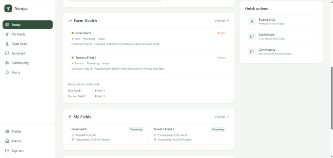Viewport: 333px width, 158px height.
Task: Click the Ask Neraya chat icon
Action: click(x=252, y=36)
